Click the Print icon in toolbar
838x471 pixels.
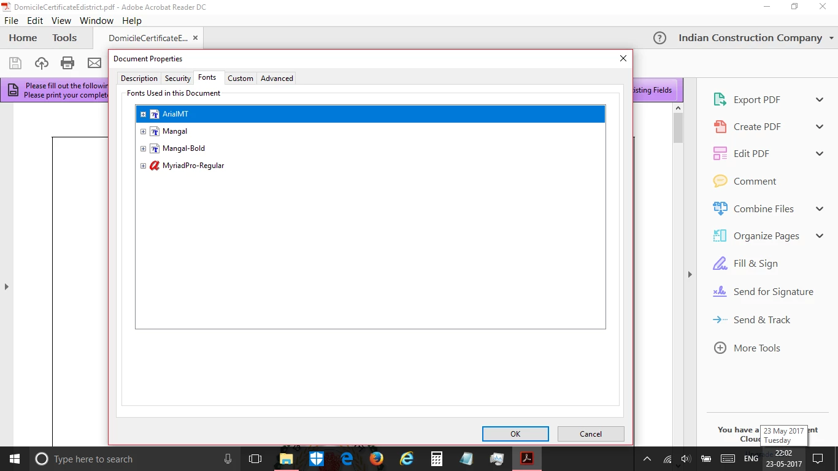point(67,63)
